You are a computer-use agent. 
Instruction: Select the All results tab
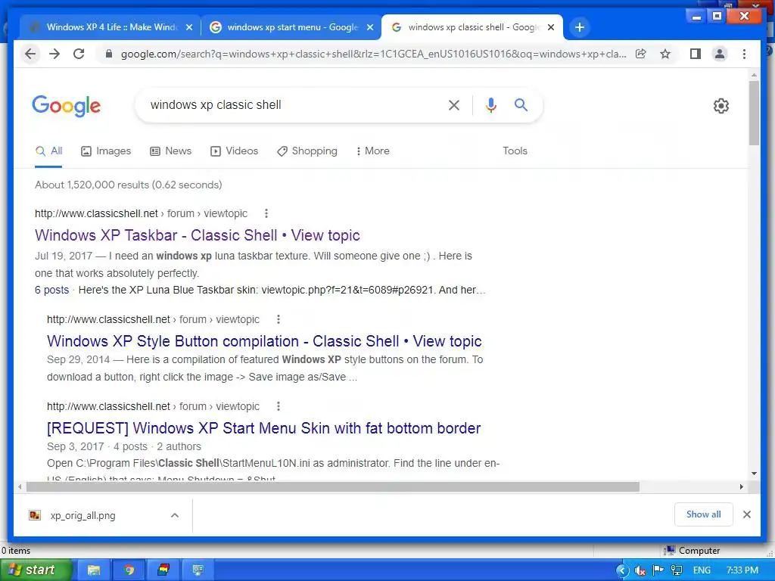pos(48,151)
